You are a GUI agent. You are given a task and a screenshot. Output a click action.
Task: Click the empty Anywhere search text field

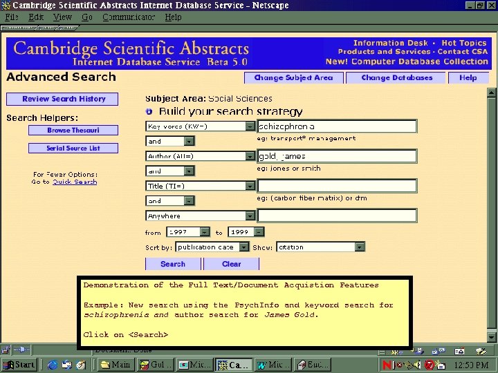coord(337,216)
